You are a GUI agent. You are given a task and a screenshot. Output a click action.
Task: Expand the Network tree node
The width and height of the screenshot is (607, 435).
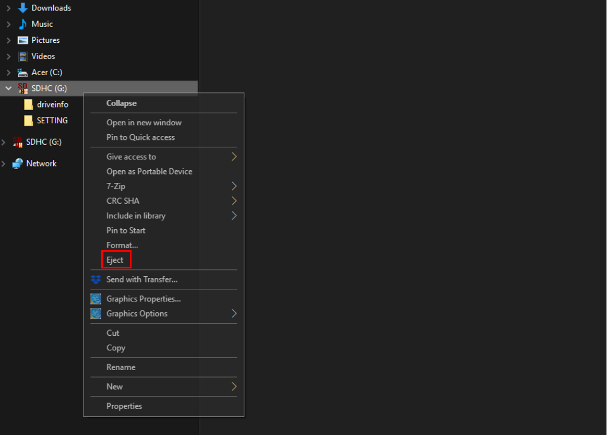[4, 164]
